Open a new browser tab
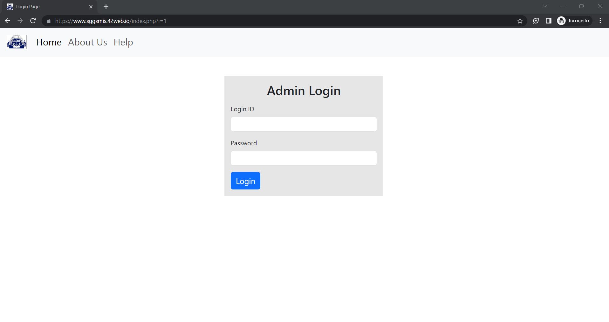The image size is (609, 322). [x=106, y=7]
